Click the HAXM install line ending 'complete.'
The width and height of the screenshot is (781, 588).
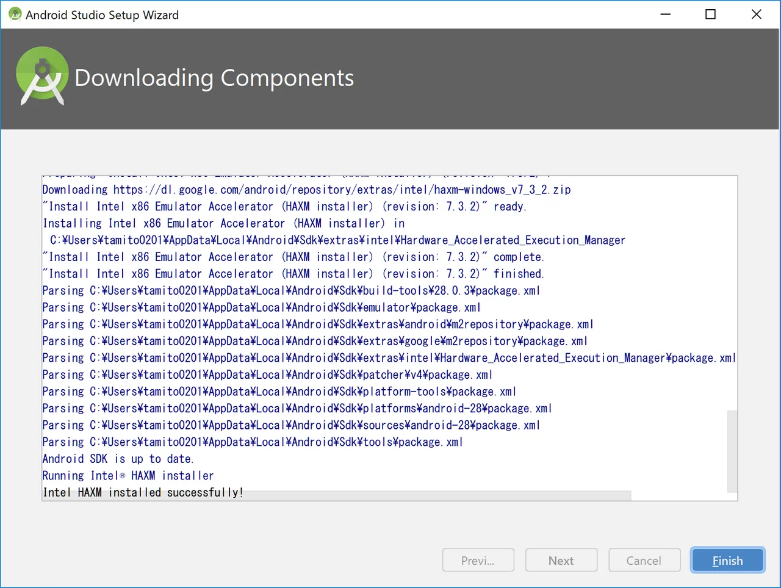click(x=293, y=257)
